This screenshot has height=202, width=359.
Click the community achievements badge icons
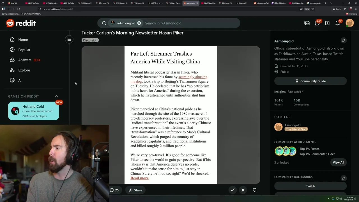(x=286, y=151)
